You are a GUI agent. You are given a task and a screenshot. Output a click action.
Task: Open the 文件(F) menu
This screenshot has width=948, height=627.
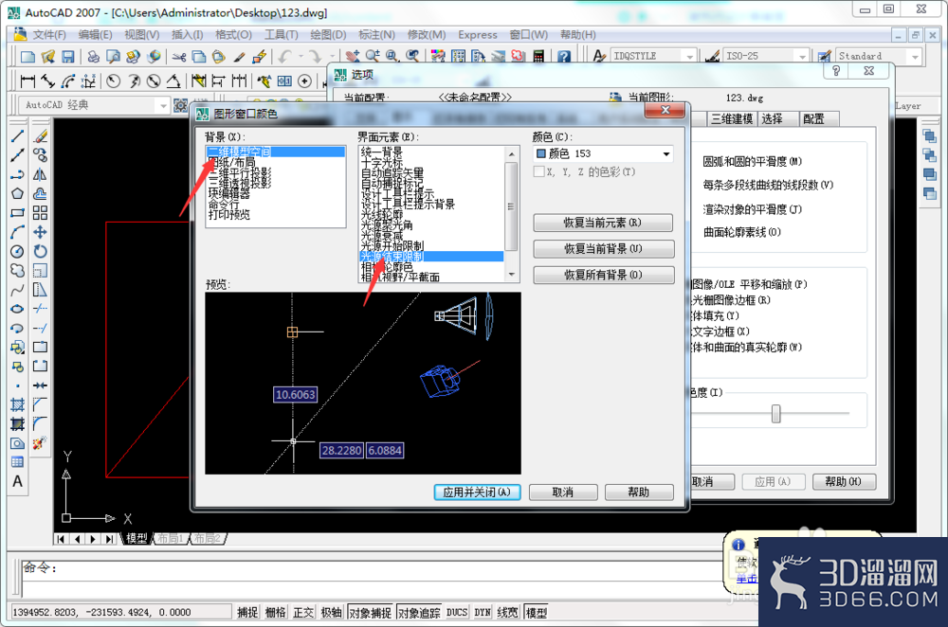click(x=48, y=34)
